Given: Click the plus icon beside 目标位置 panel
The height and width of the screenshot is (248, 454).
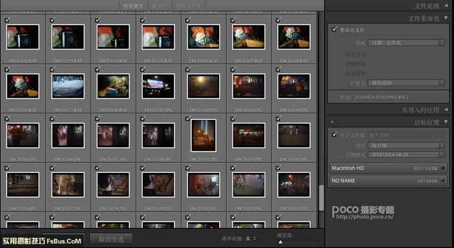Looking at the screenshot, I should click(333, 122).
